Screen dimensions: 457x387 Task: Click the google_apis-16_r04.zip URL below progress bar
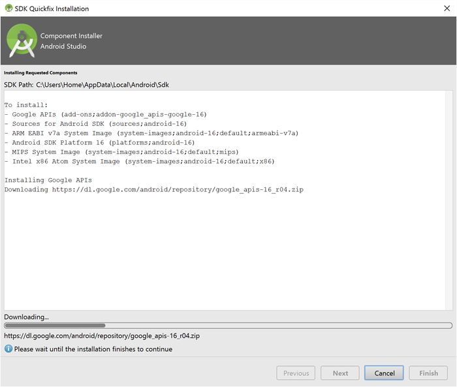pyautogui.click(x=102, y=335)
